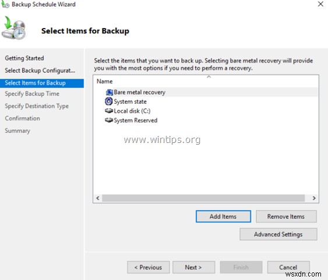
Task: Click the Local disk (C:) drive icon
Action: coord(109,111)
